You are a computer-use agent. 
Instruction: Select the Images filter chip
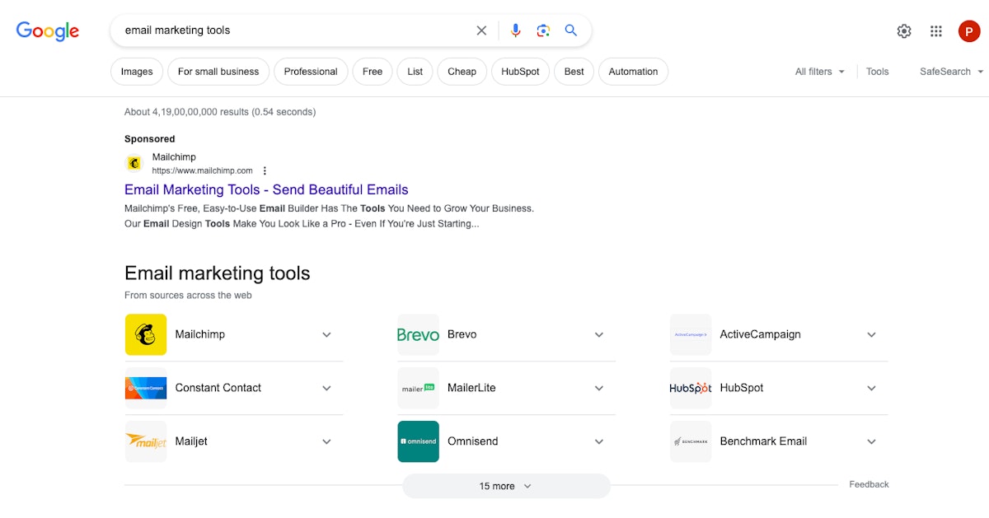[137, 72]
